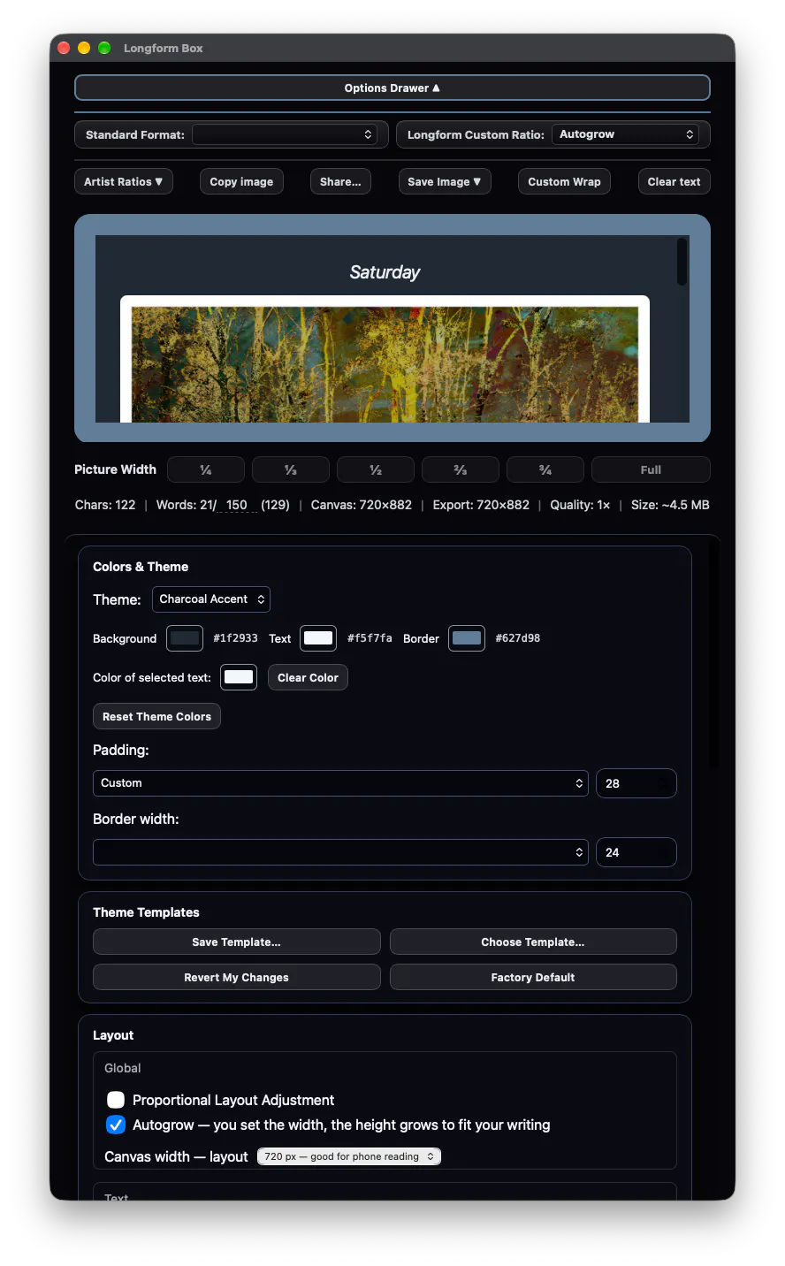Open the Artist Ratios menu
The image size is (785, 1266).
124,181
